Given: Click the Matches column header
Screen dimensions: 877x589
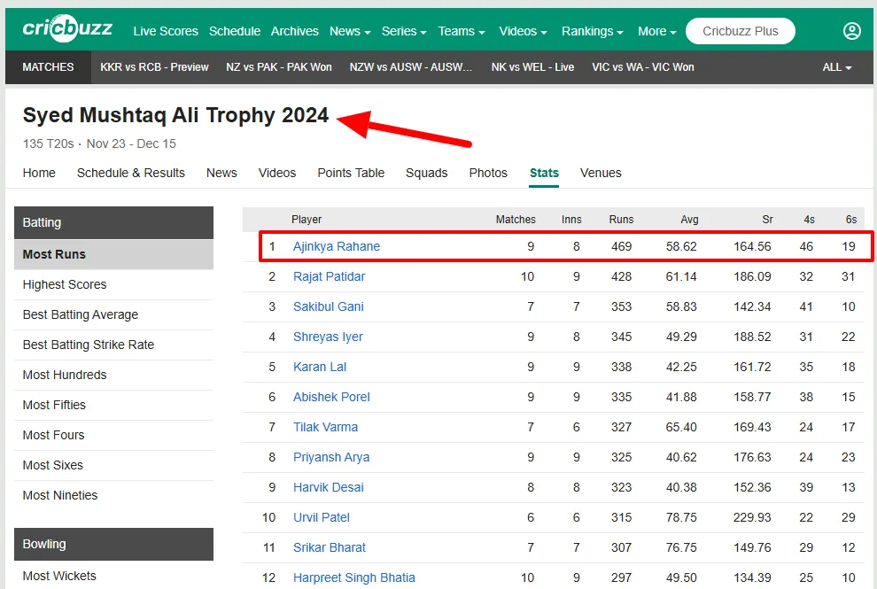Looking at the screenshot, I should [x=515, y=220].
